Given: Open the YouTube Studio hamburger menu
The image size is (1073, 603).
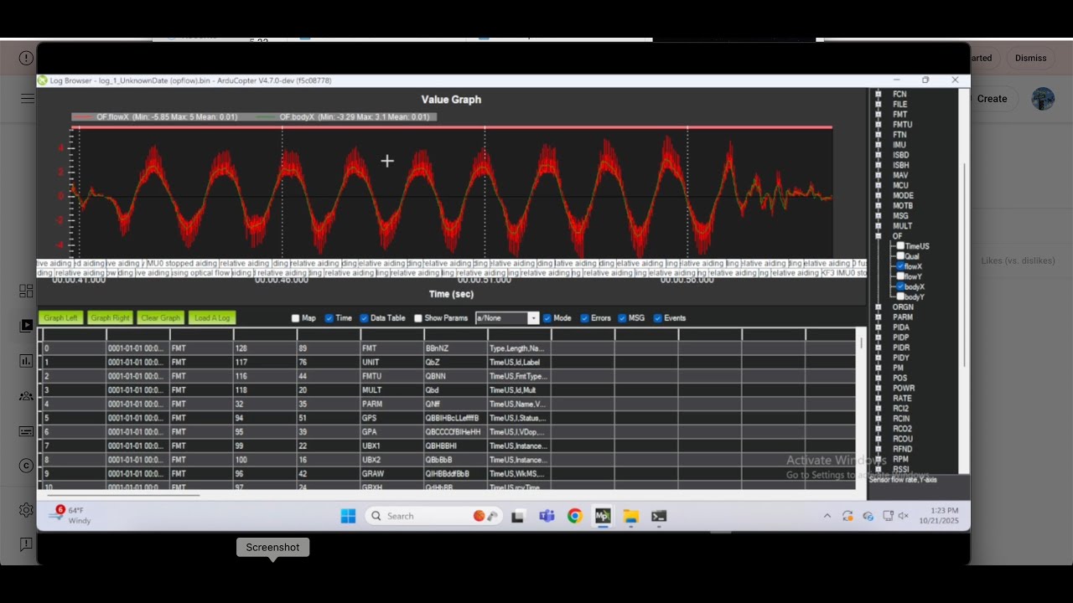Looking at the screenshot, I should pyautogui.click(x=28, y=98).
